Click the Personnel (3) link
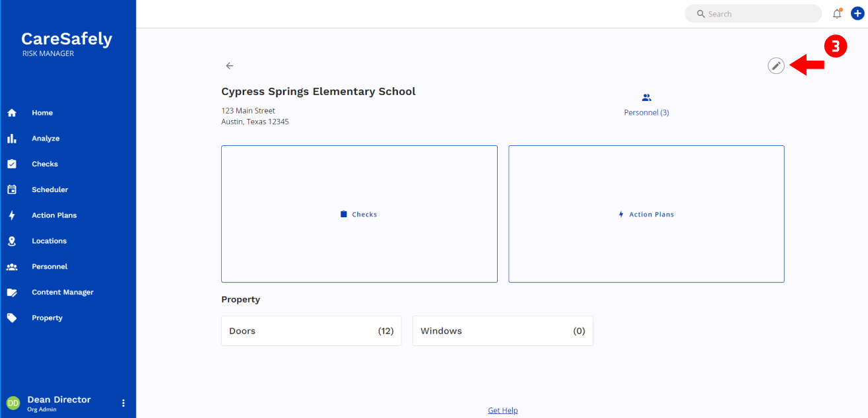 pyautogui.click(x=646, y=113)
